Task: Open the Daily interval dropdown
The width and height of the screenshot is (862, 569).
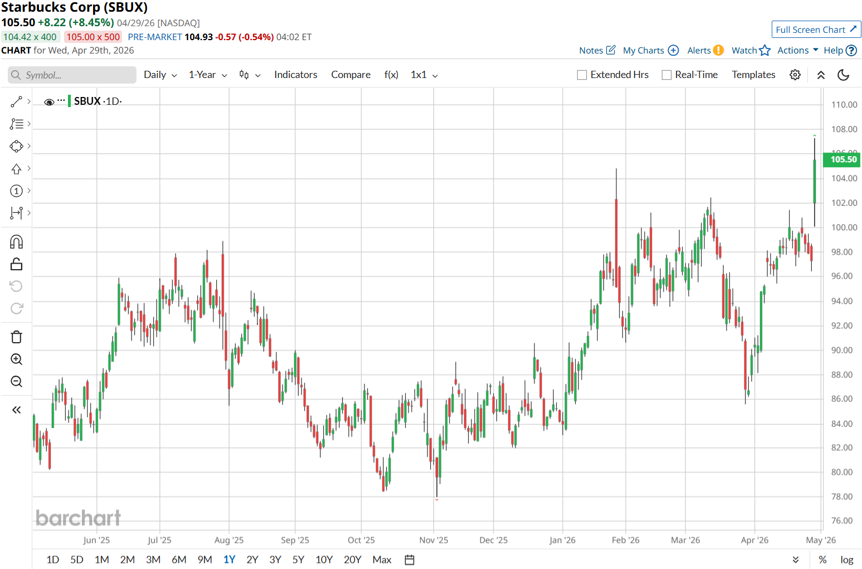Action: point(160,75)
